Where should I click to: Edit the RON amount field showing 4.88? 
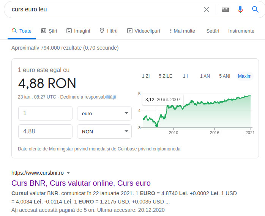coord(45,131)
